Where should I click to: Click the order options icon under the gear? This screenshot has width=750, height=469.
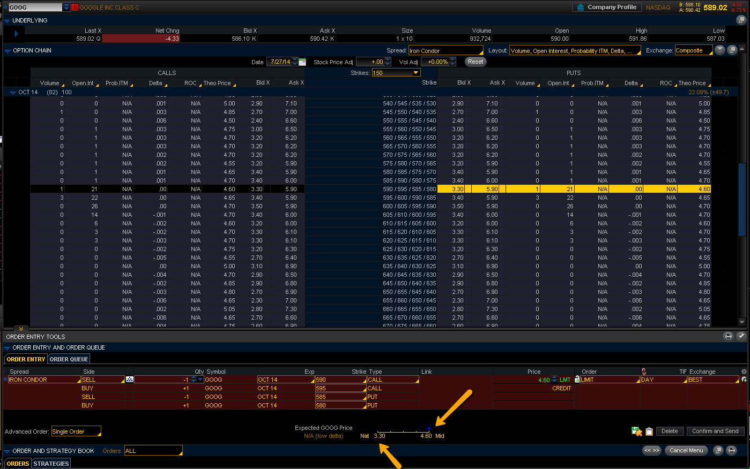[744, 379]
